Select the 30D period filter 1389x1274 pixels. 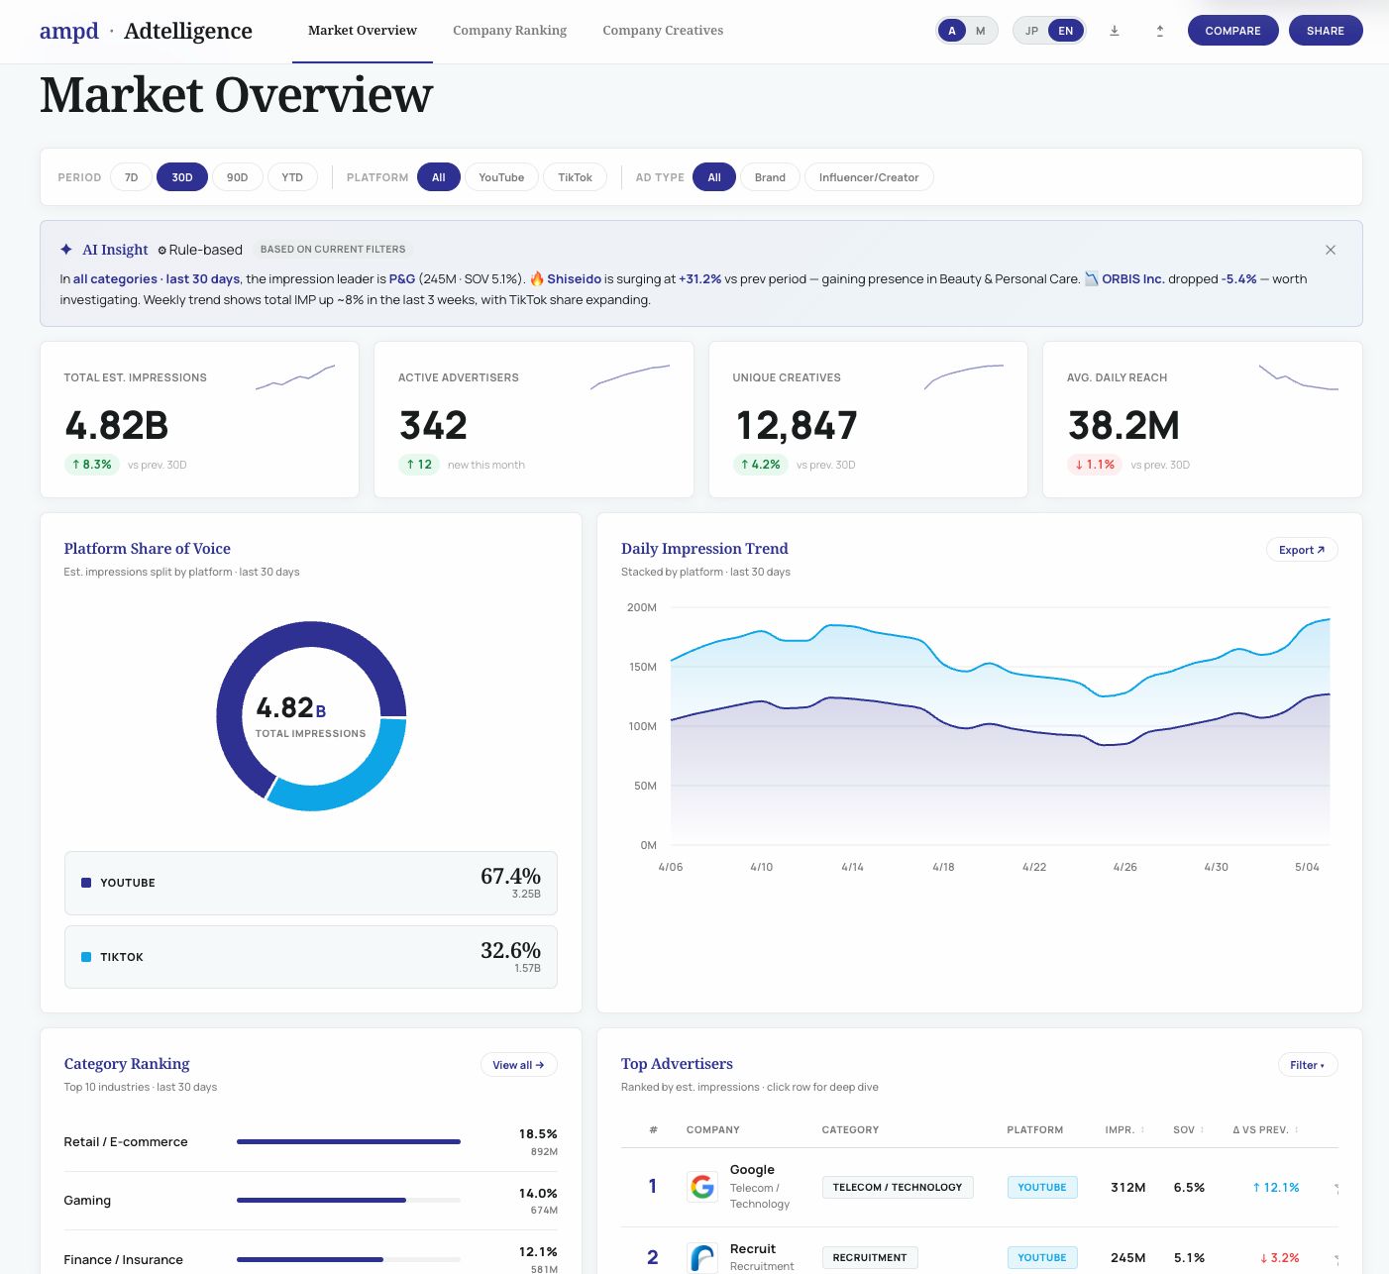tap(182, 177)
